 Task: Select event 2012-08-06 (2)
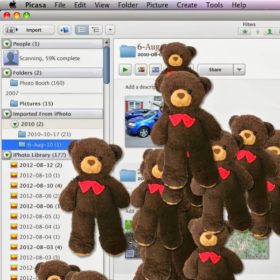point(35,196)
